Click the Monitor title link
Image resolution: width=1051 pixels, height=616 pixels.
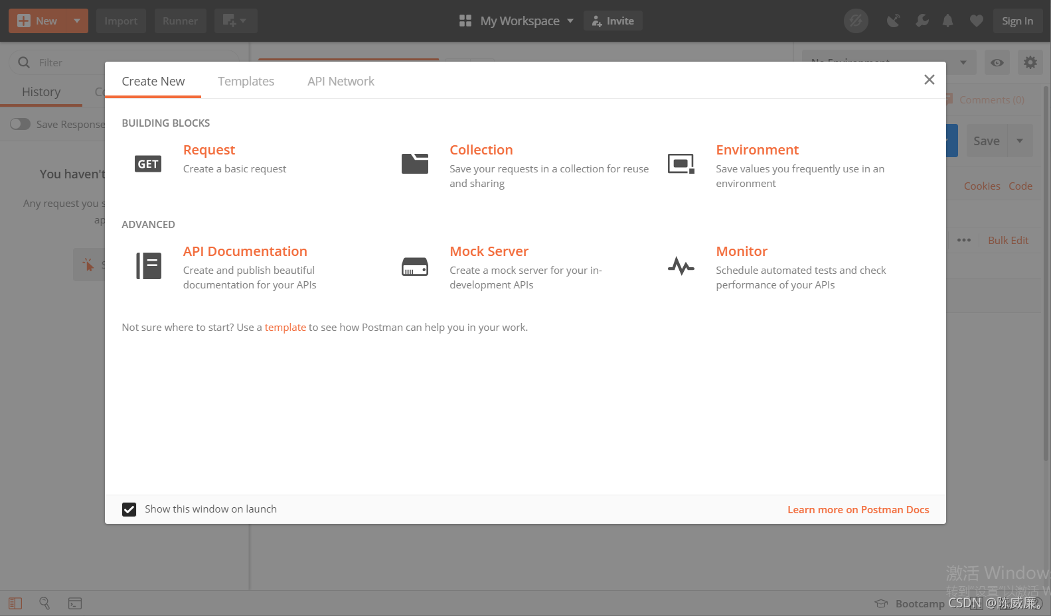point(742,251)
